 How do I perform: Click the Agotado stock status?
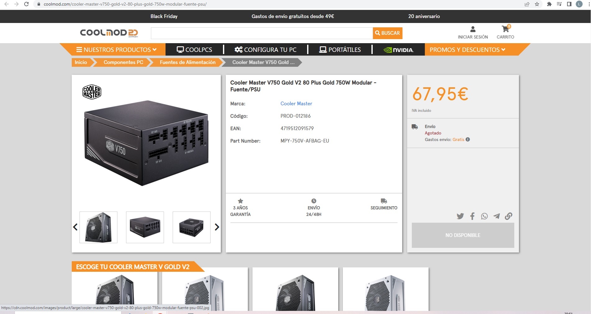(x=433, y=133)
